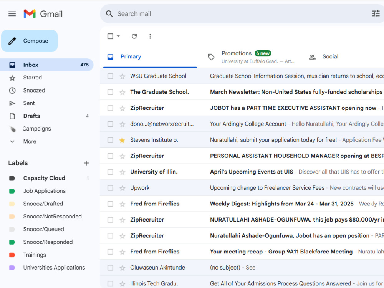The width and height of the screenshot is (384, 288).
Task: Switch to the Primary tab
Action: [x=150, y=56]
